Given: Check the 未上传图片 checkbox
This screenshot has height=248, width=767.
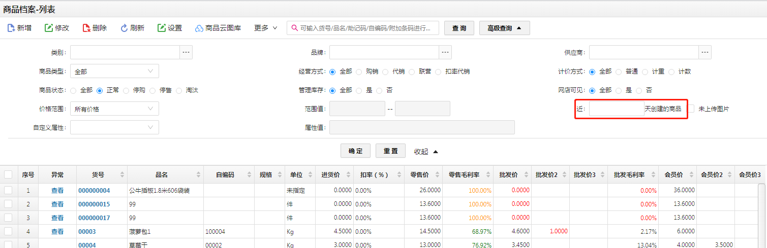Looking at the screenshot, I should point(691,109).
